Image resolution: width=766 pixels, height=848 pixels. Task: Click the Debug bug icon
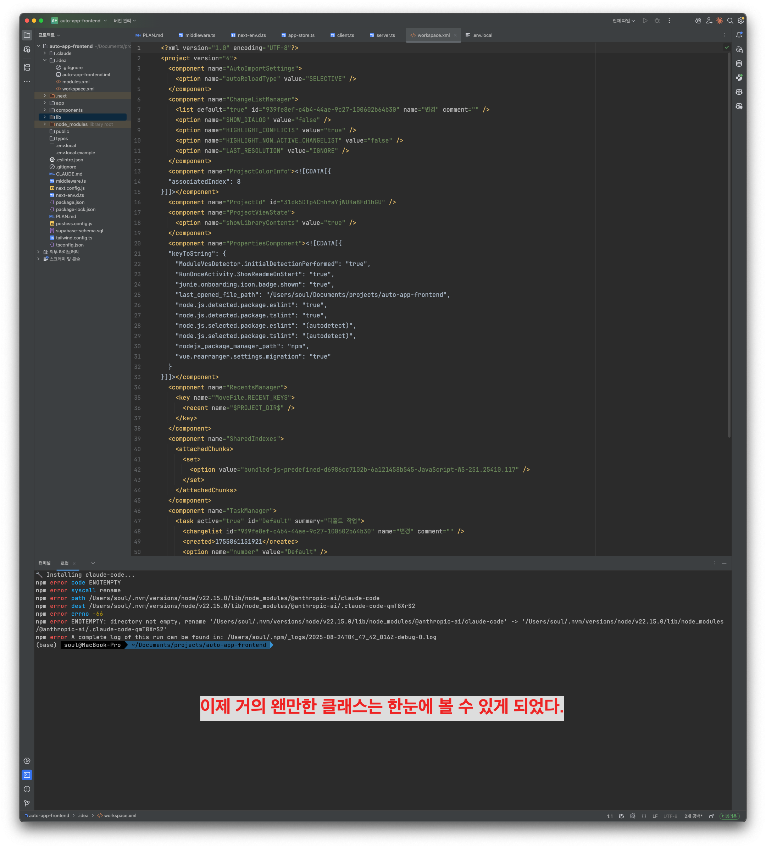click(x=657, y=21)
